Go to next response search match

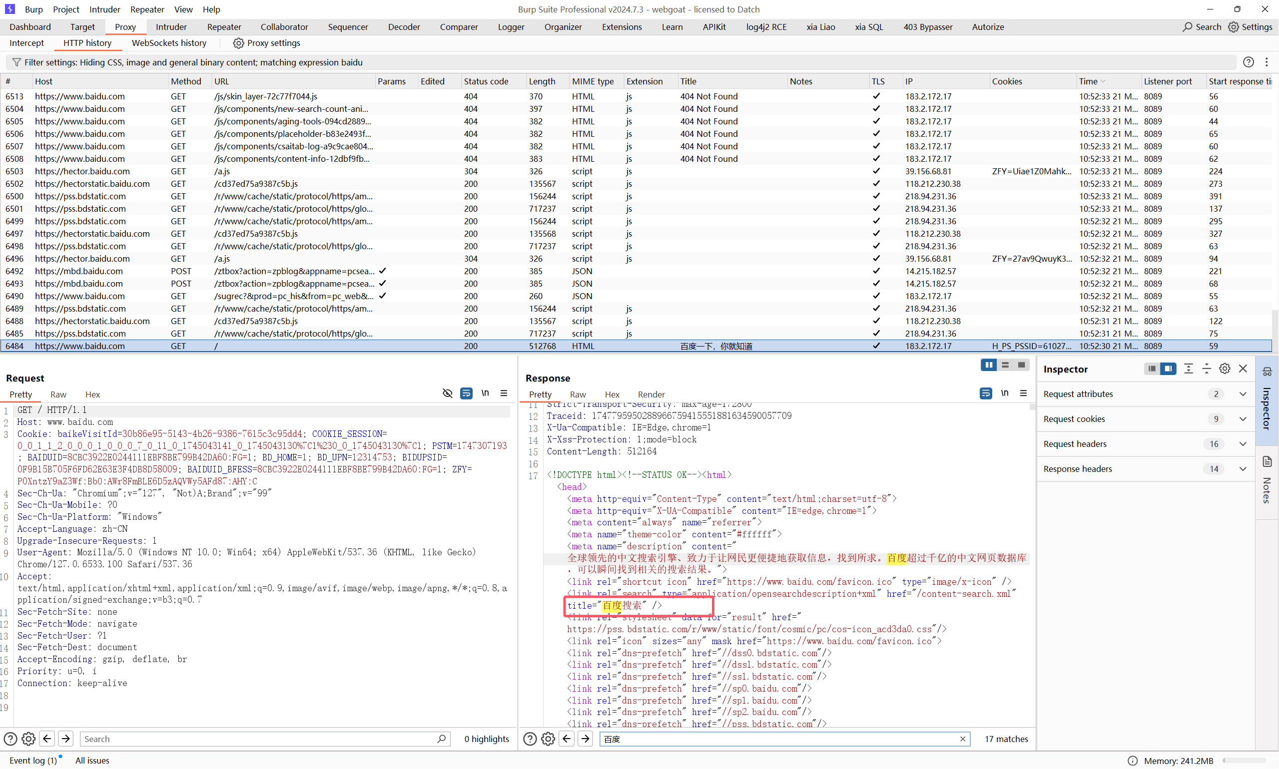(586, 739)
